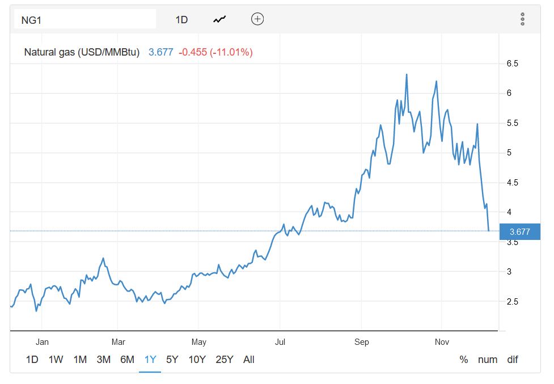This screenshot has height=384, width=554.
Task: Open the 5Y view
Action: 171,360
